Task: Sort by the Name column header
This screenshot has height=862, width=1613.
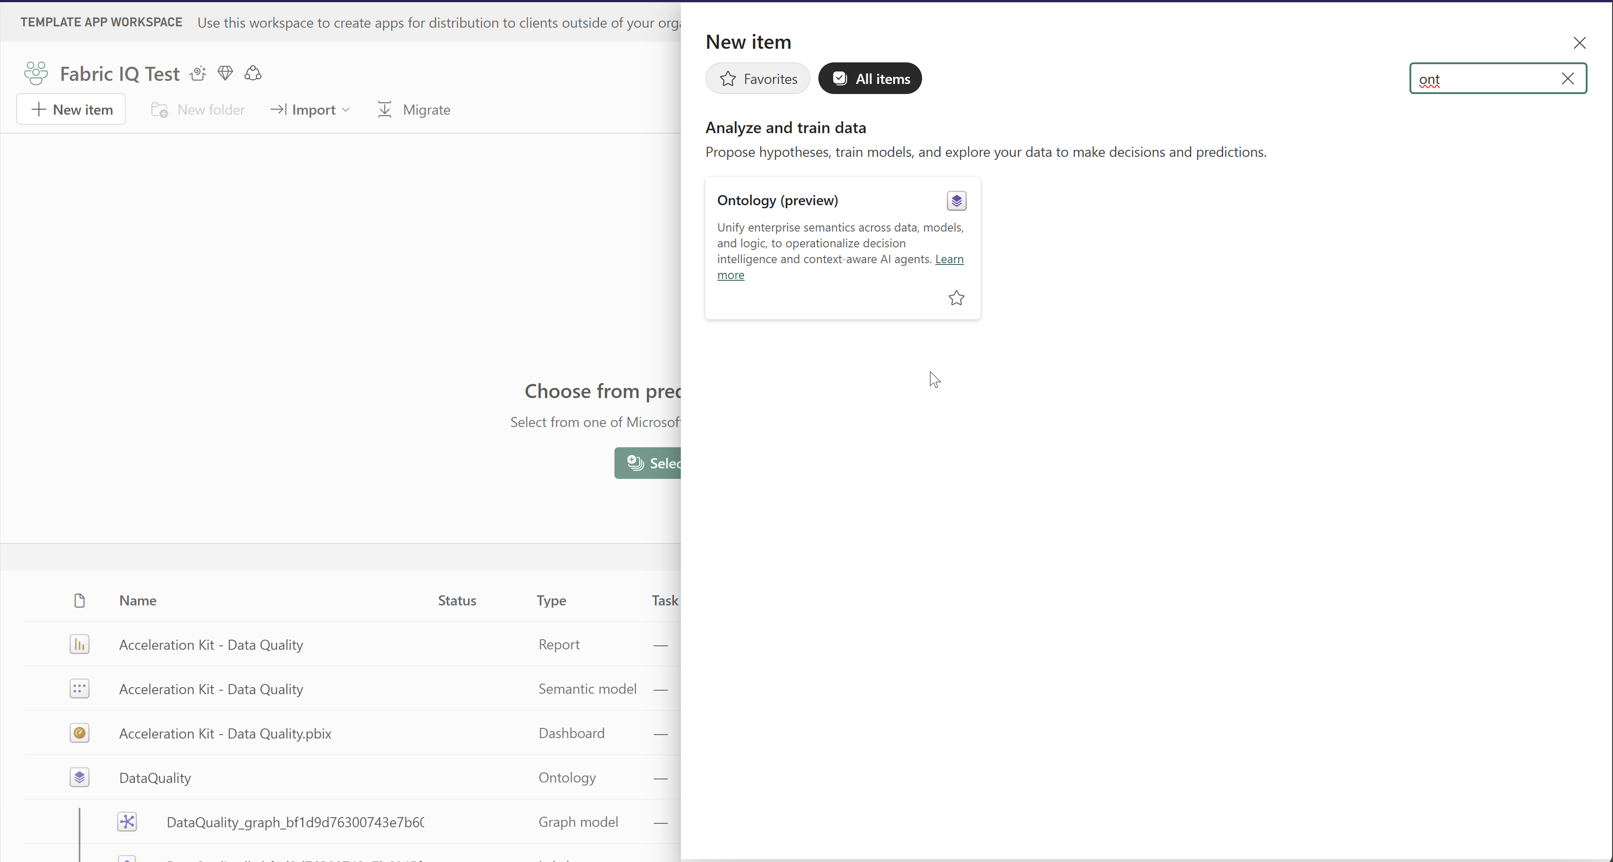Action: 138,600
